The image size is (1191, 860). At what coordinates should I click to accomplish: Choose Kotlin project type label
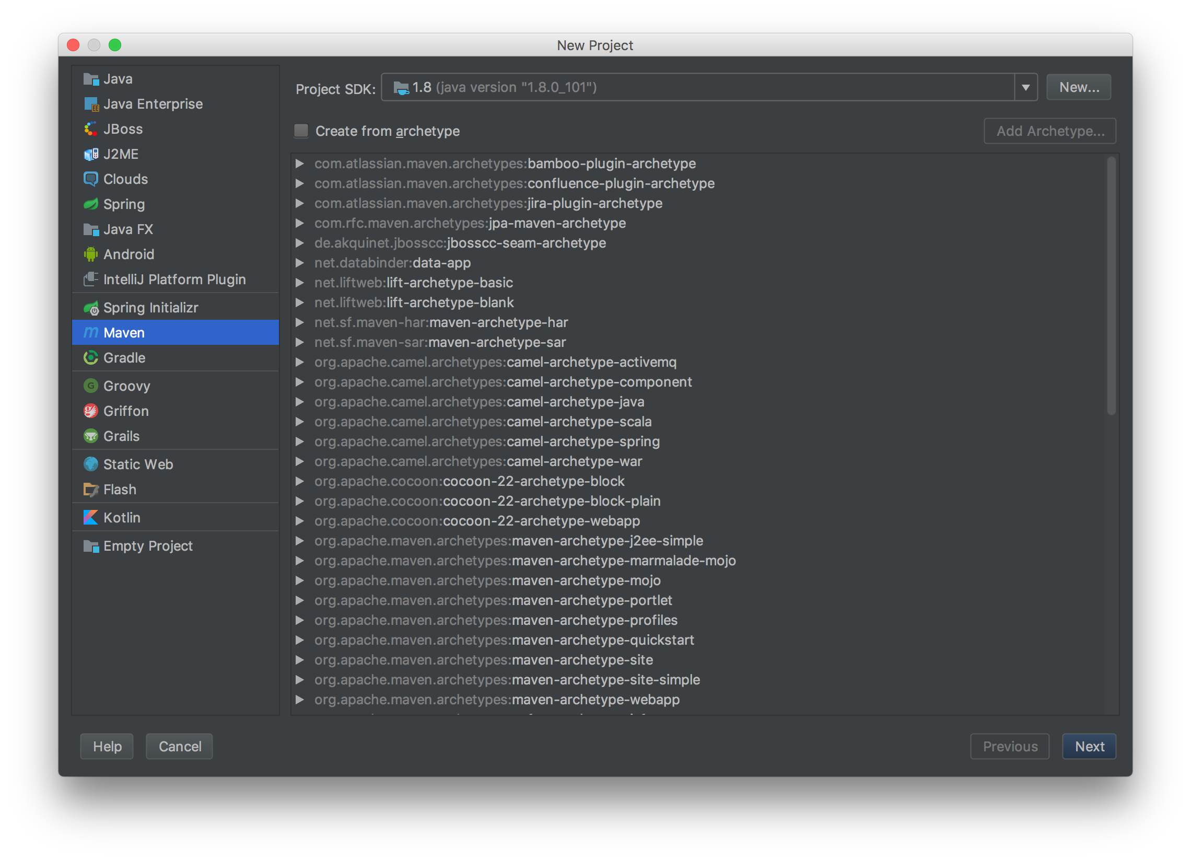coord(122,517)
